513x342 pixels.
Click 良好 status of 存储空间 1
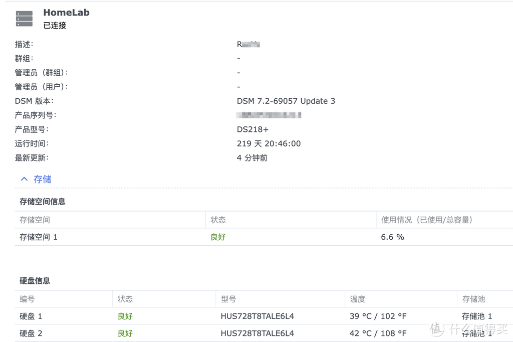(217, 237)
